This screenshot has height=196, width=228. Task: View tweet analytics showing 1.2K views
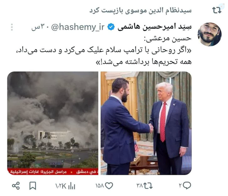[x=65, y=186]
